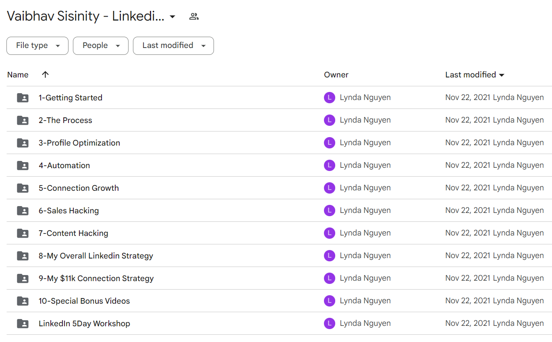Click the sort direction arrow beside Name
Viewport: 552px width, 342px height.
tap(45, 75)
